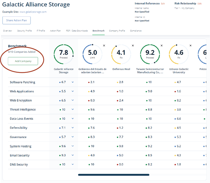
Task: Select the DNS Security row label
Action: 19,164
